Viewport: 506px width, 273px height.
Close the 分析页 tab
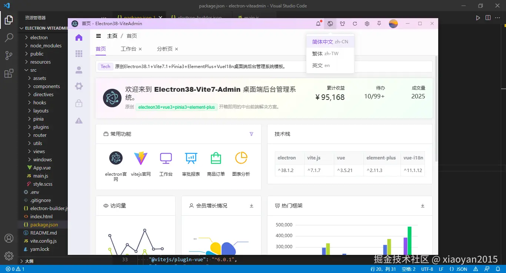177,49
